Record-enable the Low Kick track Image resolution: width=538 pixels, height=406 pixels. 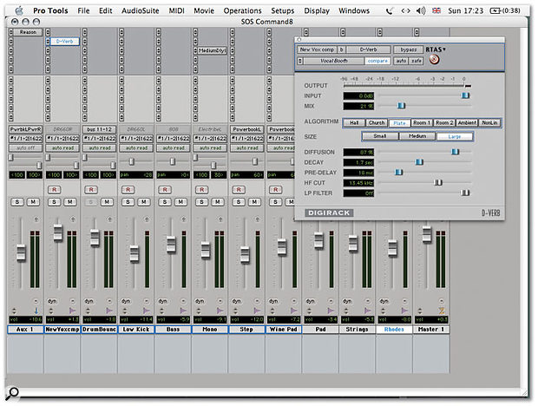[128, 190]
